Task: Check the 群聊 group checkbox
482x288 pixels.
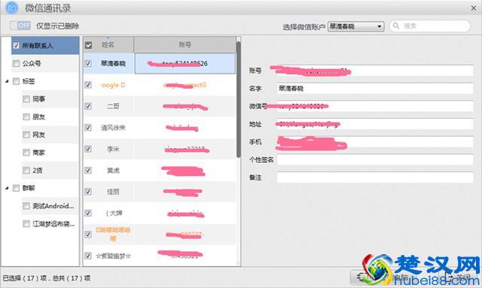Action: click(x=16, y=188)
